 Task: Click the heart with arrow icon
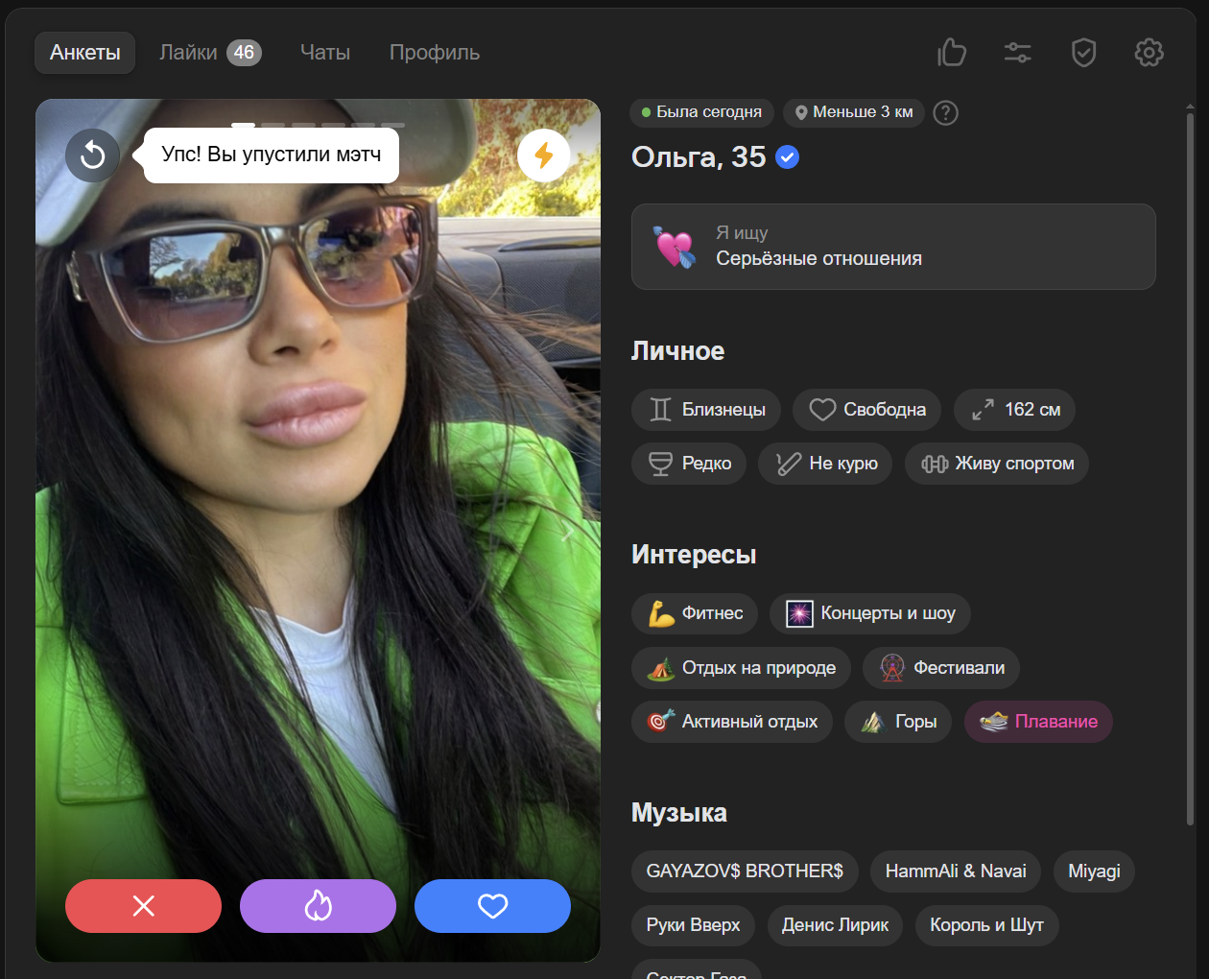(x=675, y=247)
